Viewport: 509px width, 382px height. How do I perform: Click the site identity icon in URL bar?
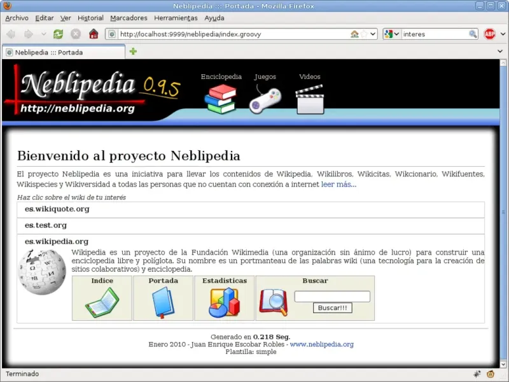pyautogui.click(x=112, y=34)
